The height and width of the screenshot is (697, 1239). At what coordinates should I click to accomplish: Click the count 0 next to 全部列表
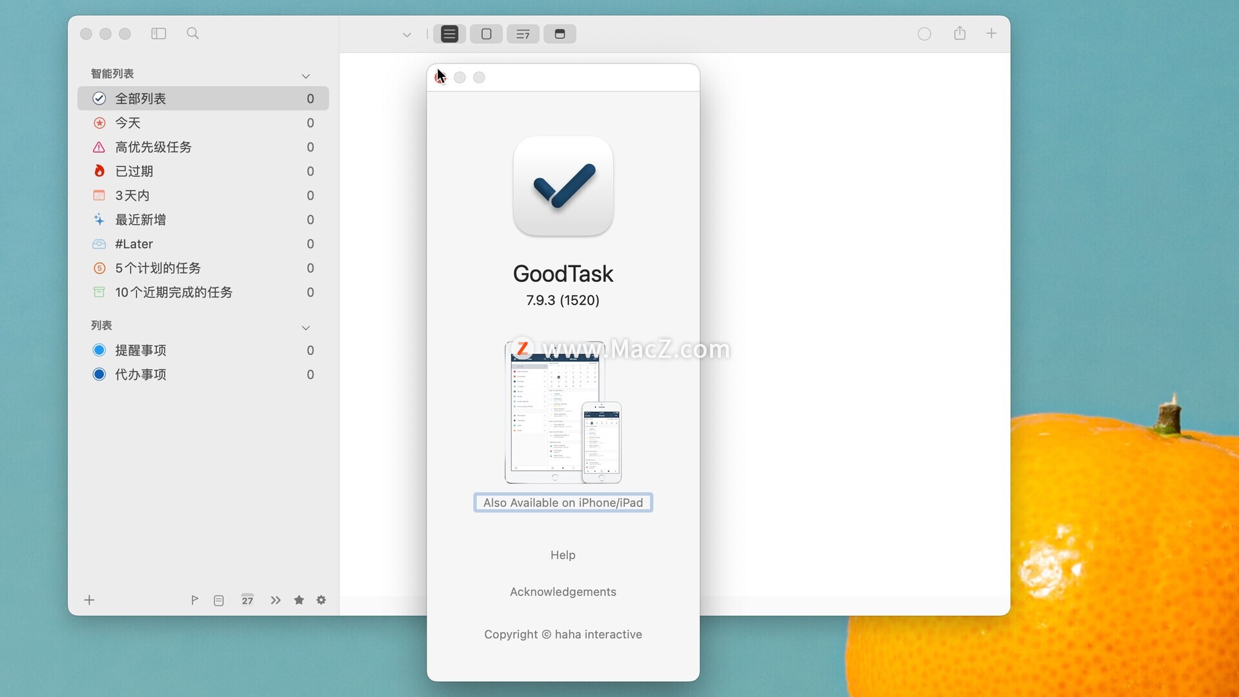point(310,99)
